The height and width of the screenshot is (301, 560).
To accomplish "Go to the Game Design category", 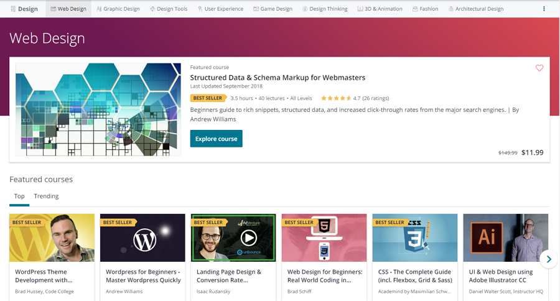I will point(273,9).
